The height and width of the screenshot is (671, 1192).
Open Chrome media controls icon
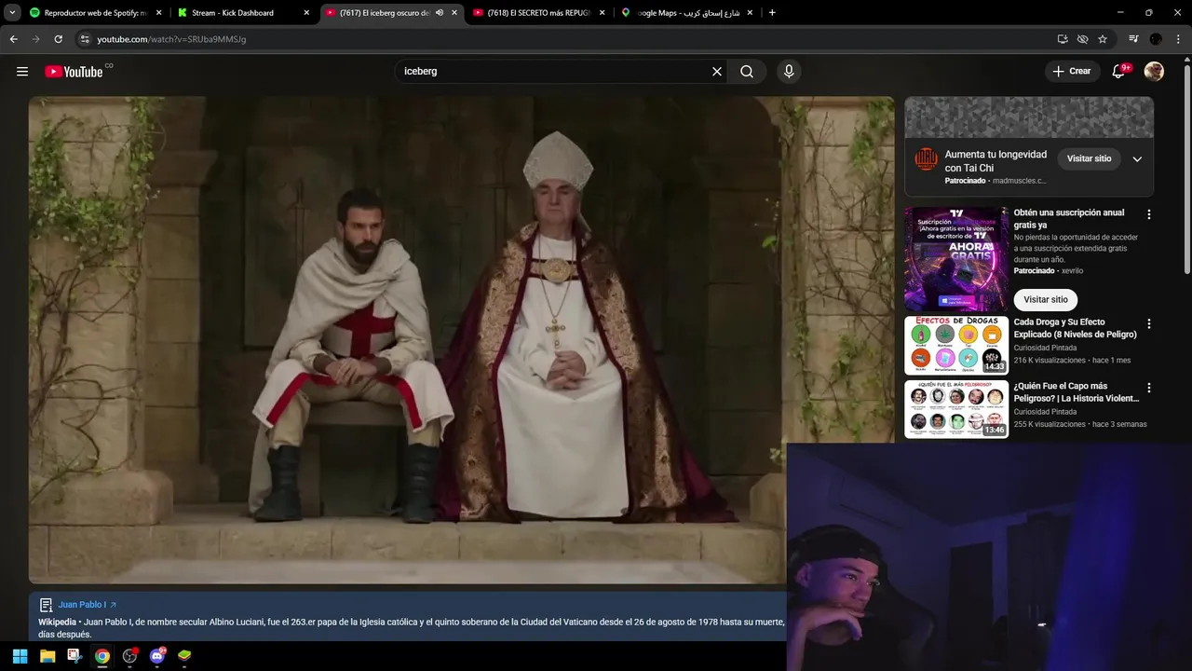click(1133, 39)
